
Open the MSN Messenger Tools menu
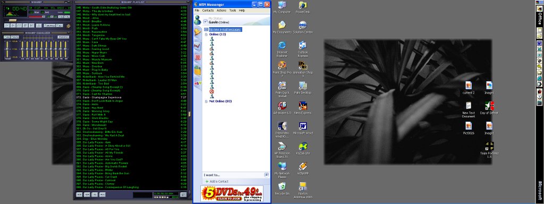[x=233, y=11]
